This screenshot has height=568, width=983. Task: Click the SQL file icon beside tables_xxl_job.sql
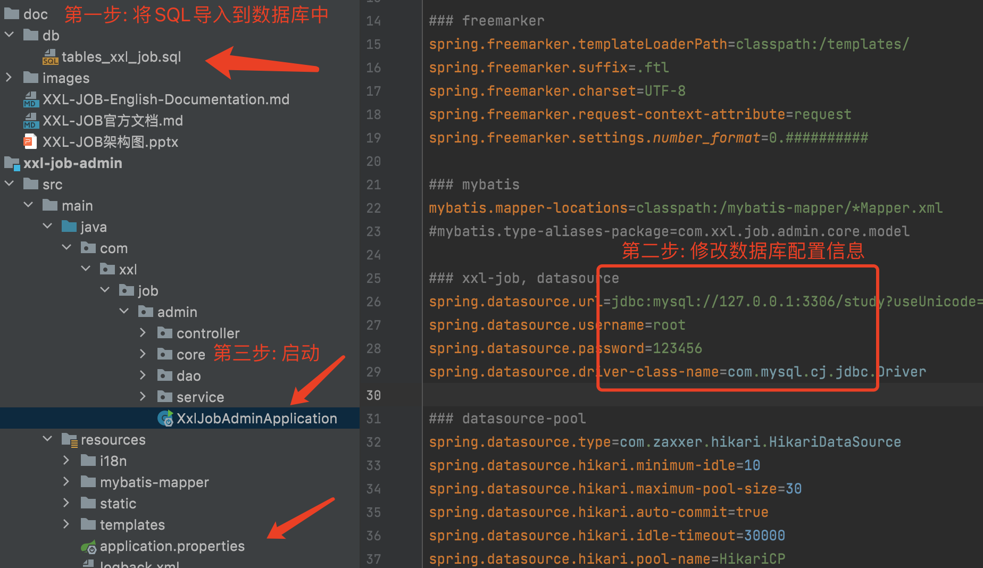click(51, 57)
